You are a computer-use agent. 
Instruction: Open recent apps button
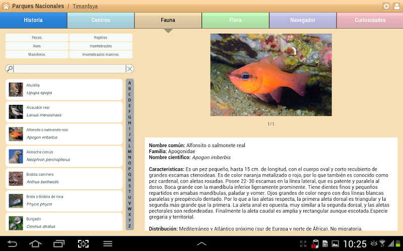59,243
